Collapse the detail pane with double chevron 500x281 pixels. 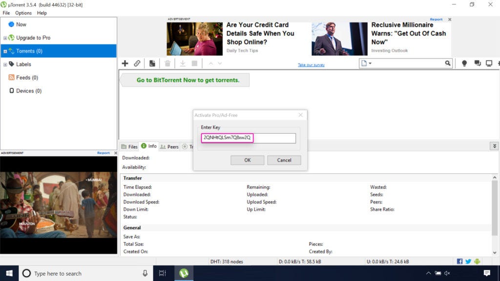[x=494, y=146]
